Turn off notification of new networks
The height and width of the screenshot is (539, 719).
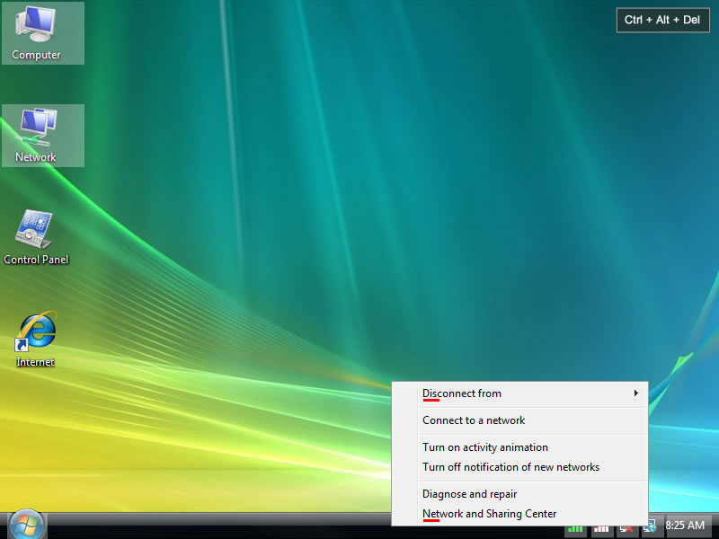point(510,467)
